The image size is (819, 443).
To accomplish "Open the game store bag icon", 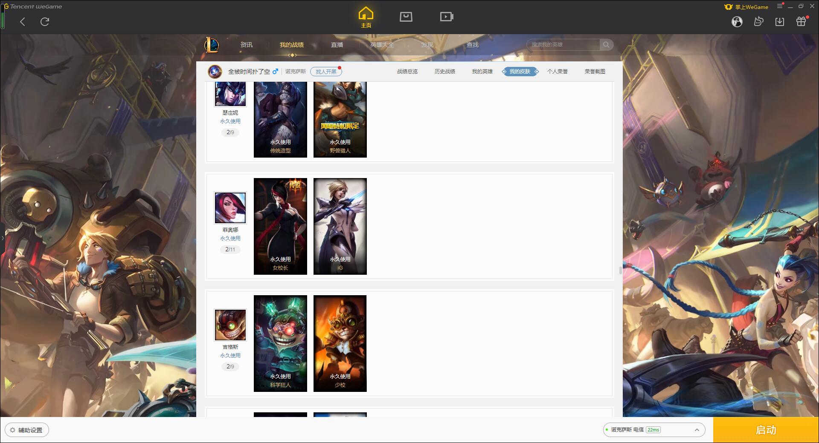I will (x=406, y=17).
